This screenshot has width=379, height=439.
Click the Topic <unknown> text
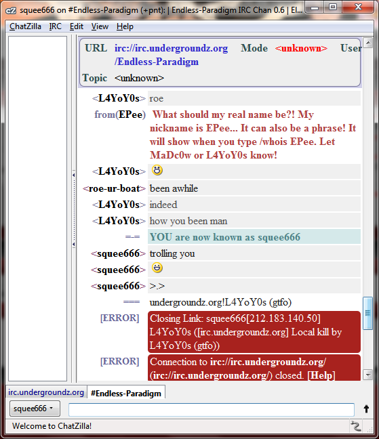point(139,78)
